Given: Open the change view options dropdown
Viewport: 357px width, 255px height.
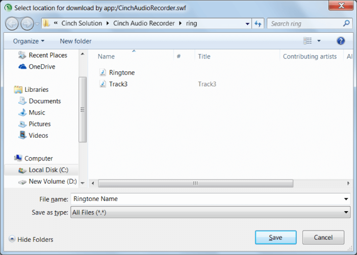Looking at the screenshot, I should point(319,41).
